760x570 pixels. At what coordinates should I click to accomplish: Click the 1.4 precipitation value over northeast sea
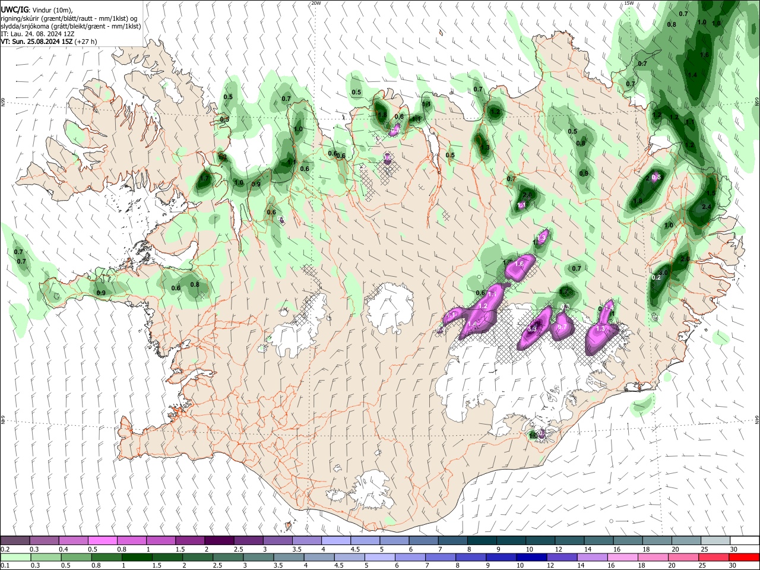point(692,75)
